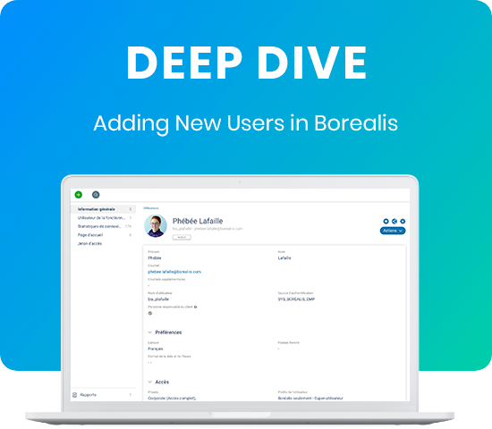The height and width of the screenshot is (429, 492).
Task: Open the Actions dropdown button
Action: tap(393, 231)
